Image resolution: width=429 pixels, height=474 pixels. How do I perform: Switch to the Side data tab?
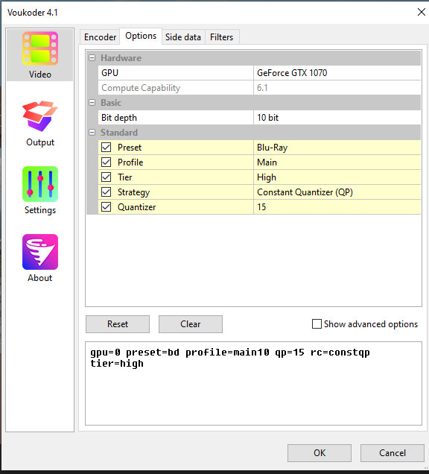click(183, 37)
